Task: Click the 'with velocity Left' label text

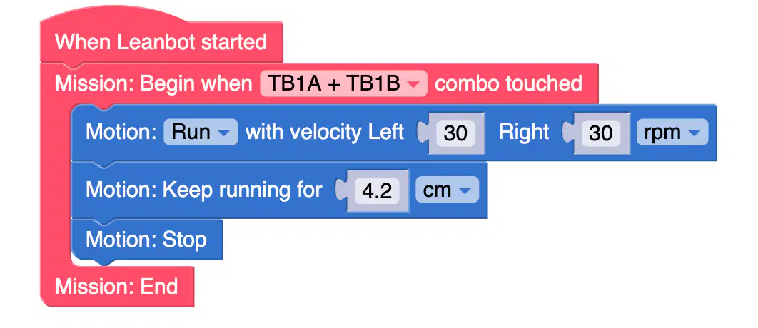Action: point(325,132)
